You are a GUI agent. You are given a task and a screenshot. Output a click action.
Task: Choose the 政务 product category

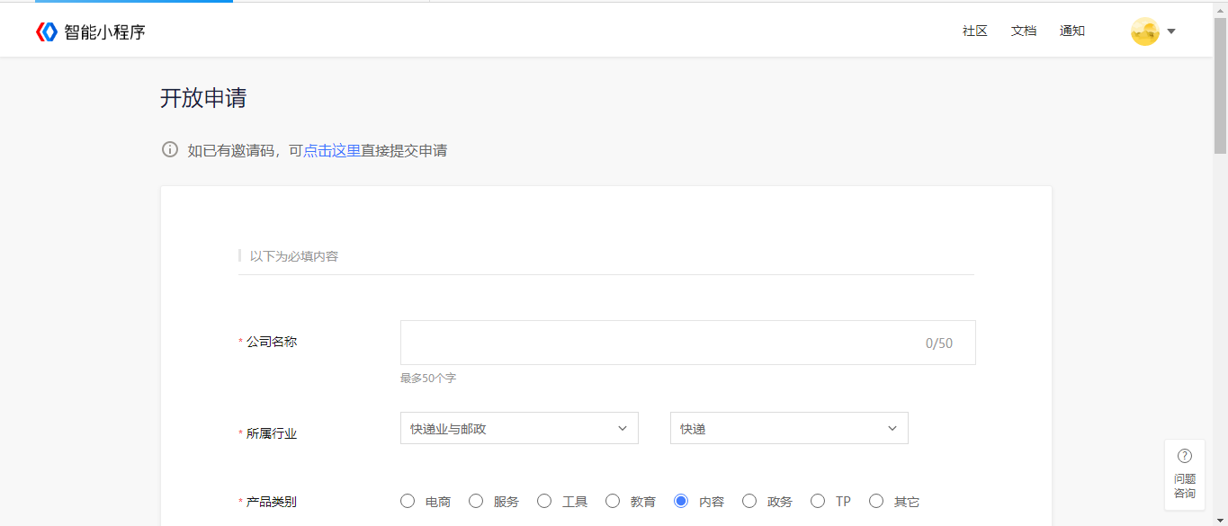coord(749,501)
